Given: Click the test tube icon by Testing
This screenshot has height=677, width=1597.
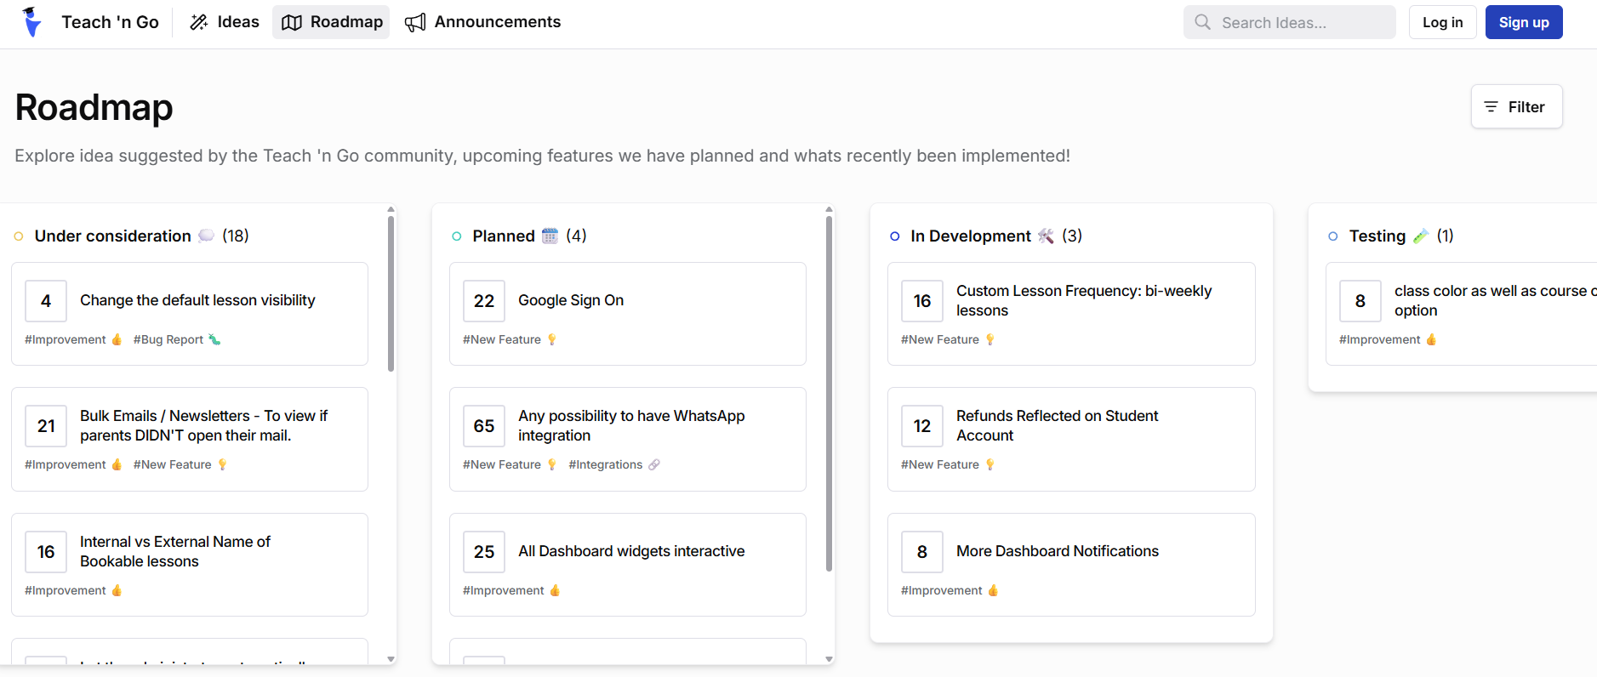Looking at the screenshot, I should [x=1420, y=236].
